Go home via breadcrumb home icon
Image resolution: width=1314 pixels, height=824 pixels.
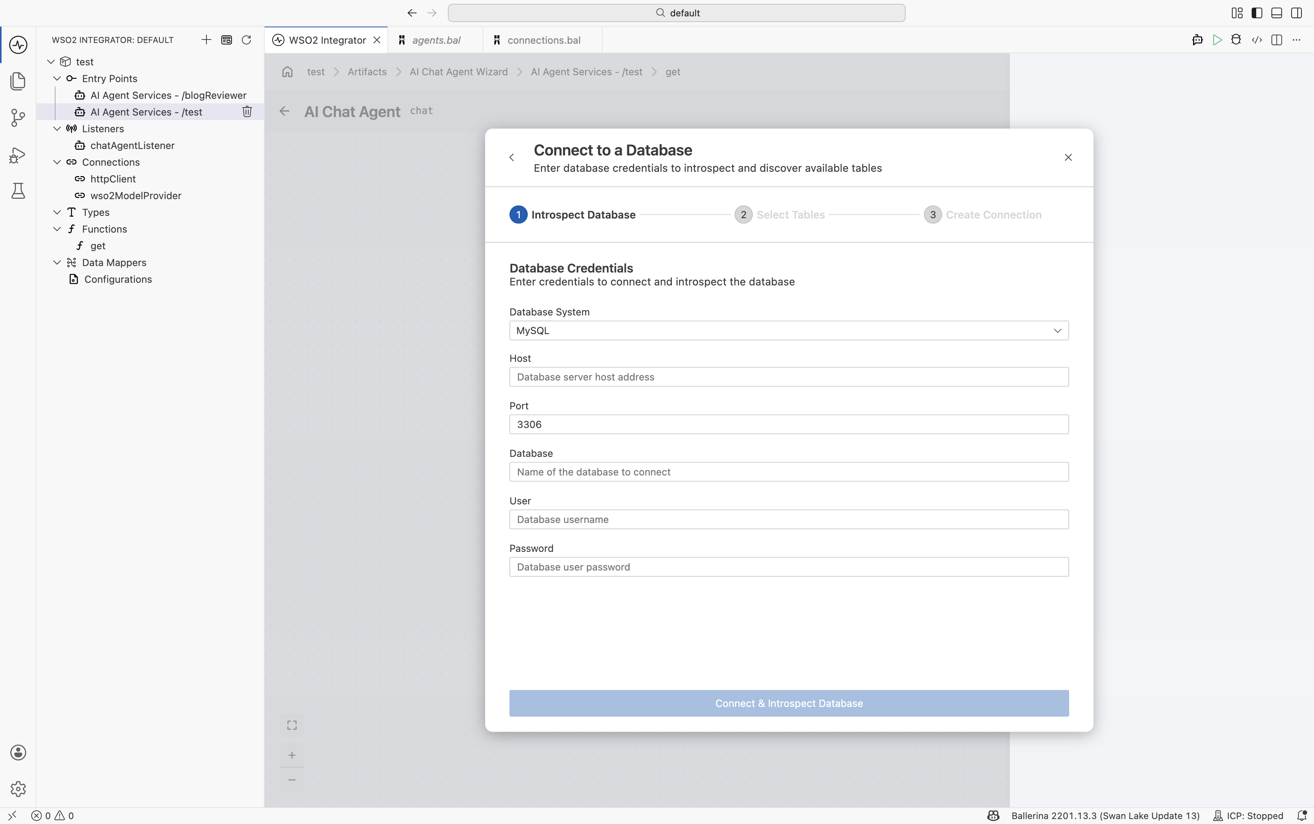[x=287, y=72]
